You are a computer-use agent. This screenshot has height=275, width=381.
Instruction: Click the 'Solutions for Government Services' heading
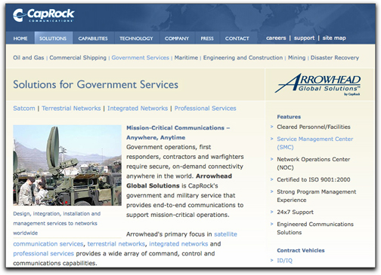tap(95, 84)
